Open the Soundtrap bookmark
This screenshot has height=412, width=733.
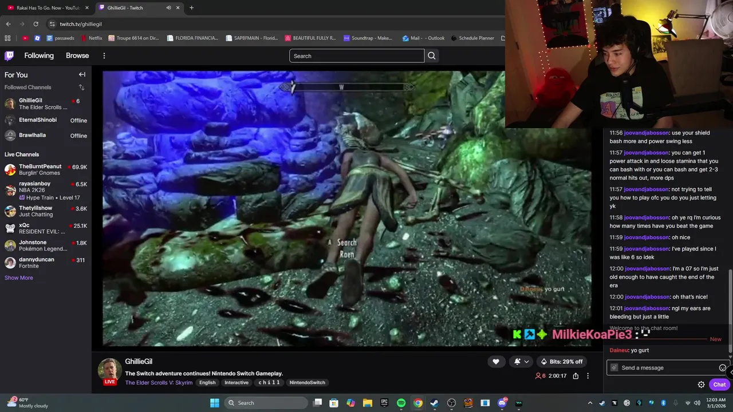[x=368, y=38]
